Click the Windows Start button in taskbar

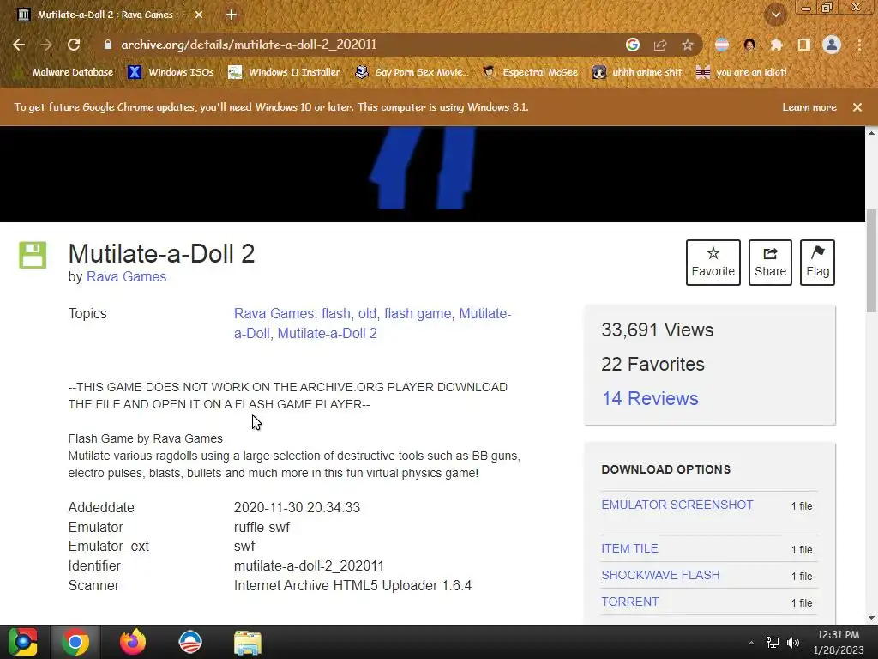(x=23, y=642)
